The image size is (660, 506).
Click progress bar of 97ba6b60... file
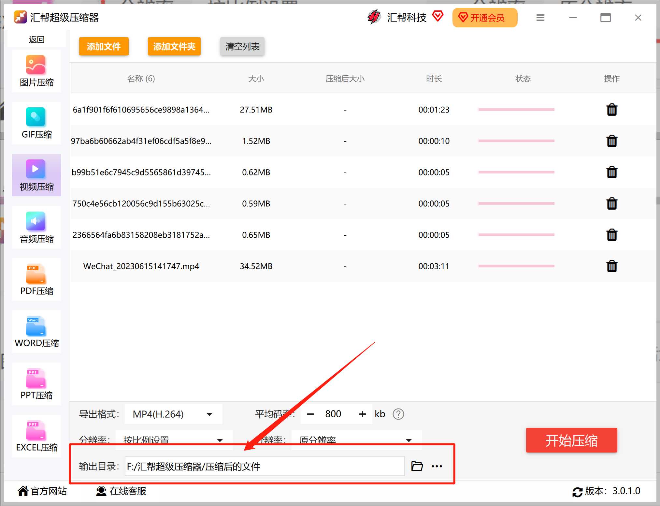pos(516,141)
